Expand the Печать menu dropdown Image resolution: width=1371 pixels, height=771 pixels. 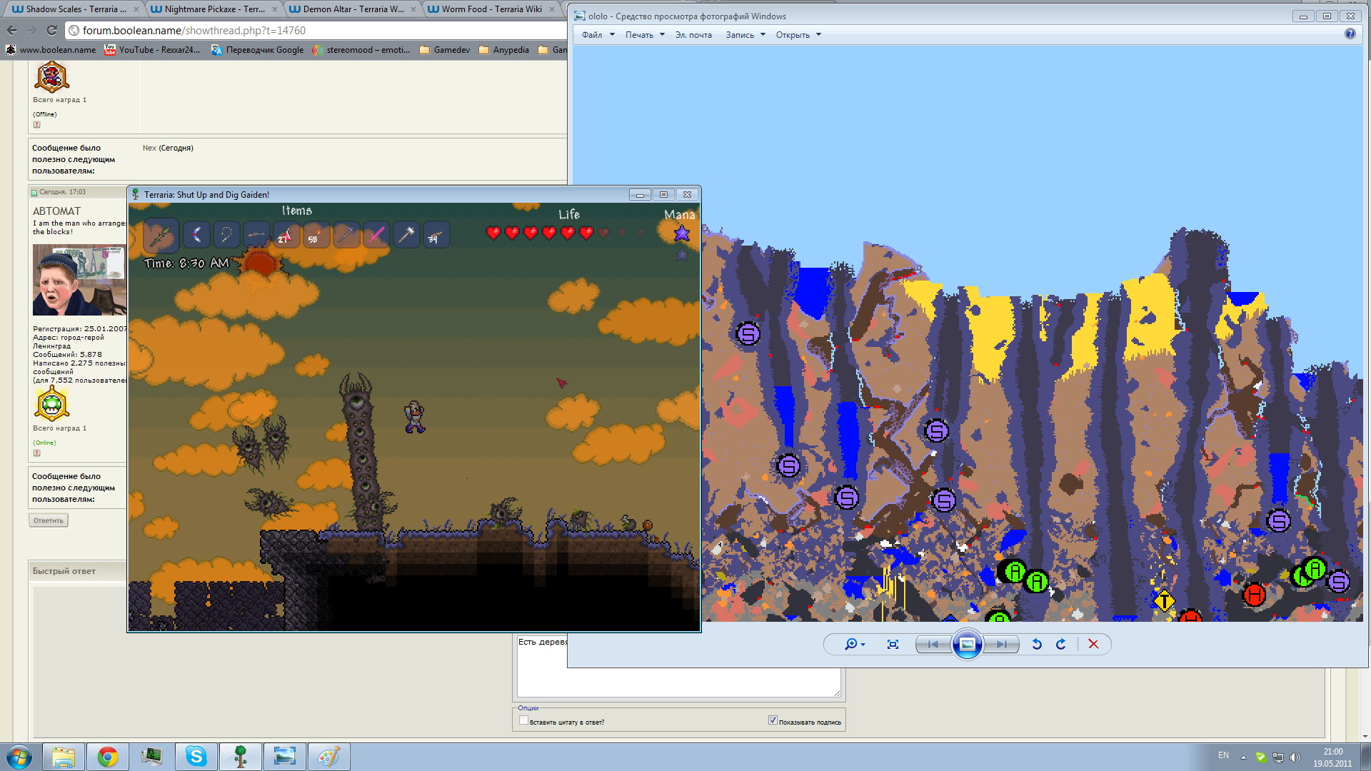click(x=645, y=35)
